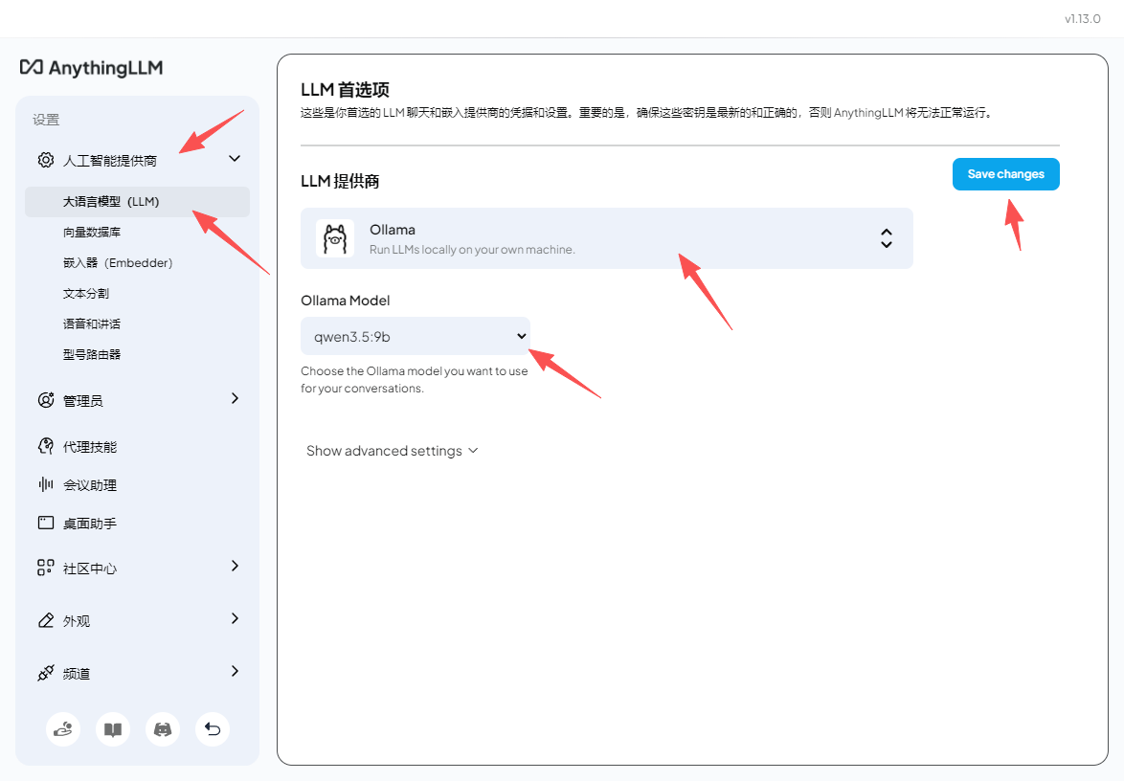Click the 社区中心 grid icon
The image size is (1124, 781).
pos(46,568)
